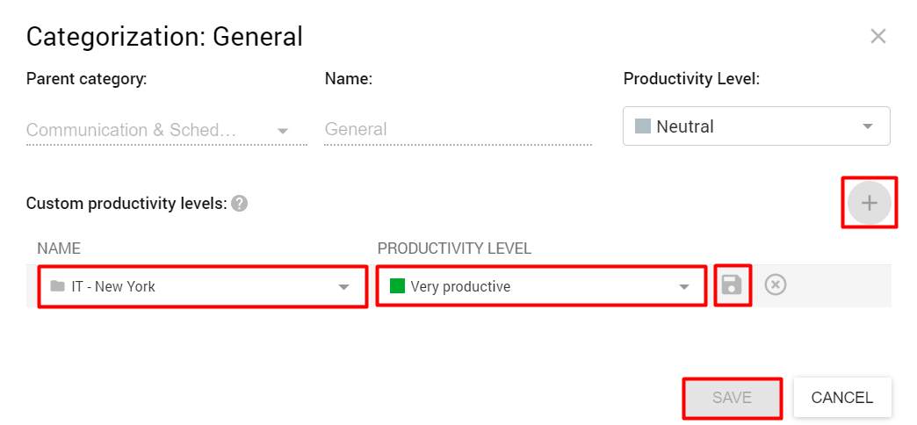Add a new custom productivity level
Screen dimensions: 917x425
click(869, 203)
